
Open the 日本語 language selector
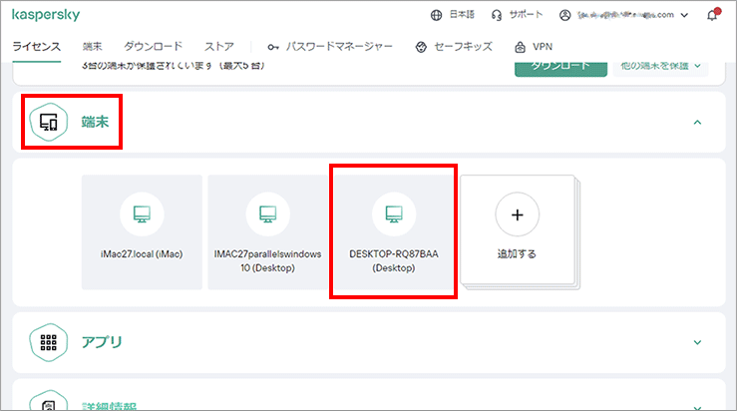pos(462,15)
